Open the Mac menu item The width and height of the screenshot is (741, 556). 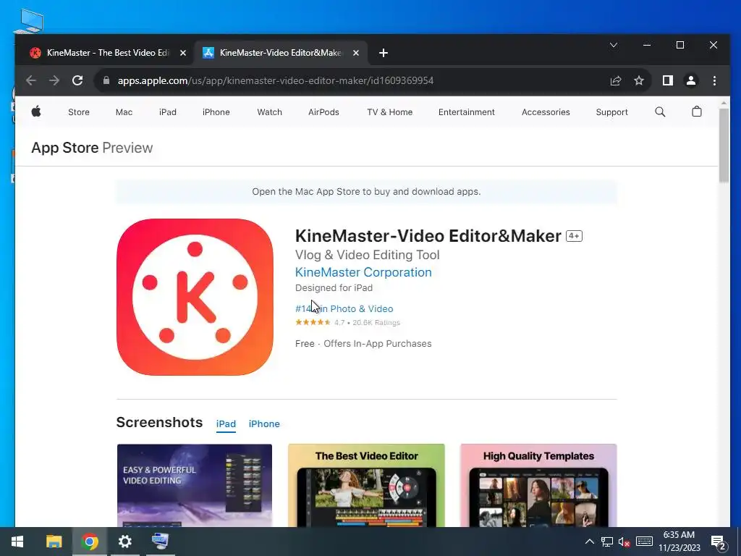pyautogui.click(x=124, y=112)
